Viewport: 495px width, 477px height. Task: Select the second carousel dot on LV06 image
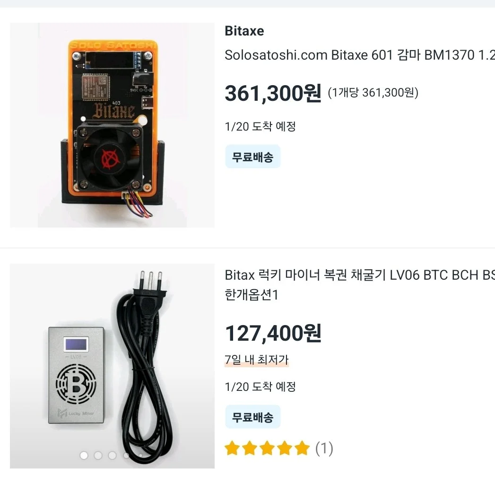98,455
